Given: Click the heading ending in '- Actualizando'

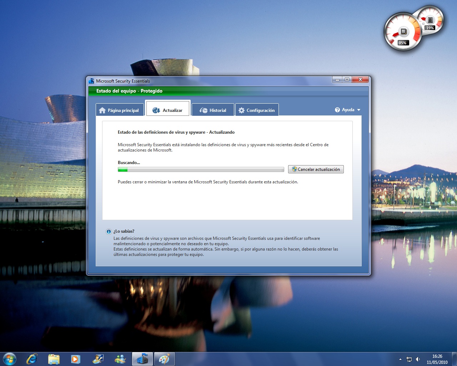Looking at the screenshot, I should (x=176, y=132).
